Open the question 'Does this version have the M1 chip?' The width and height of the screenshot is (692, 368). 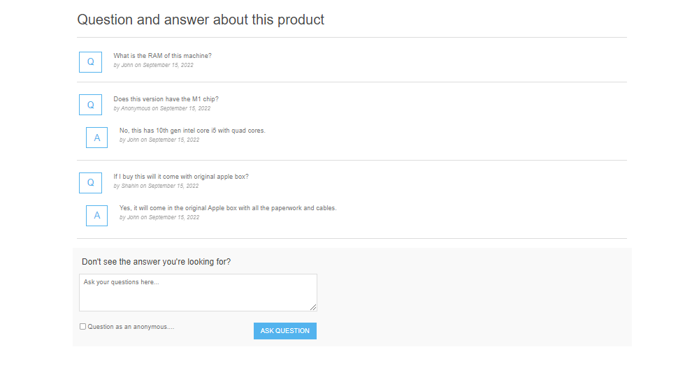pos(166,99)
